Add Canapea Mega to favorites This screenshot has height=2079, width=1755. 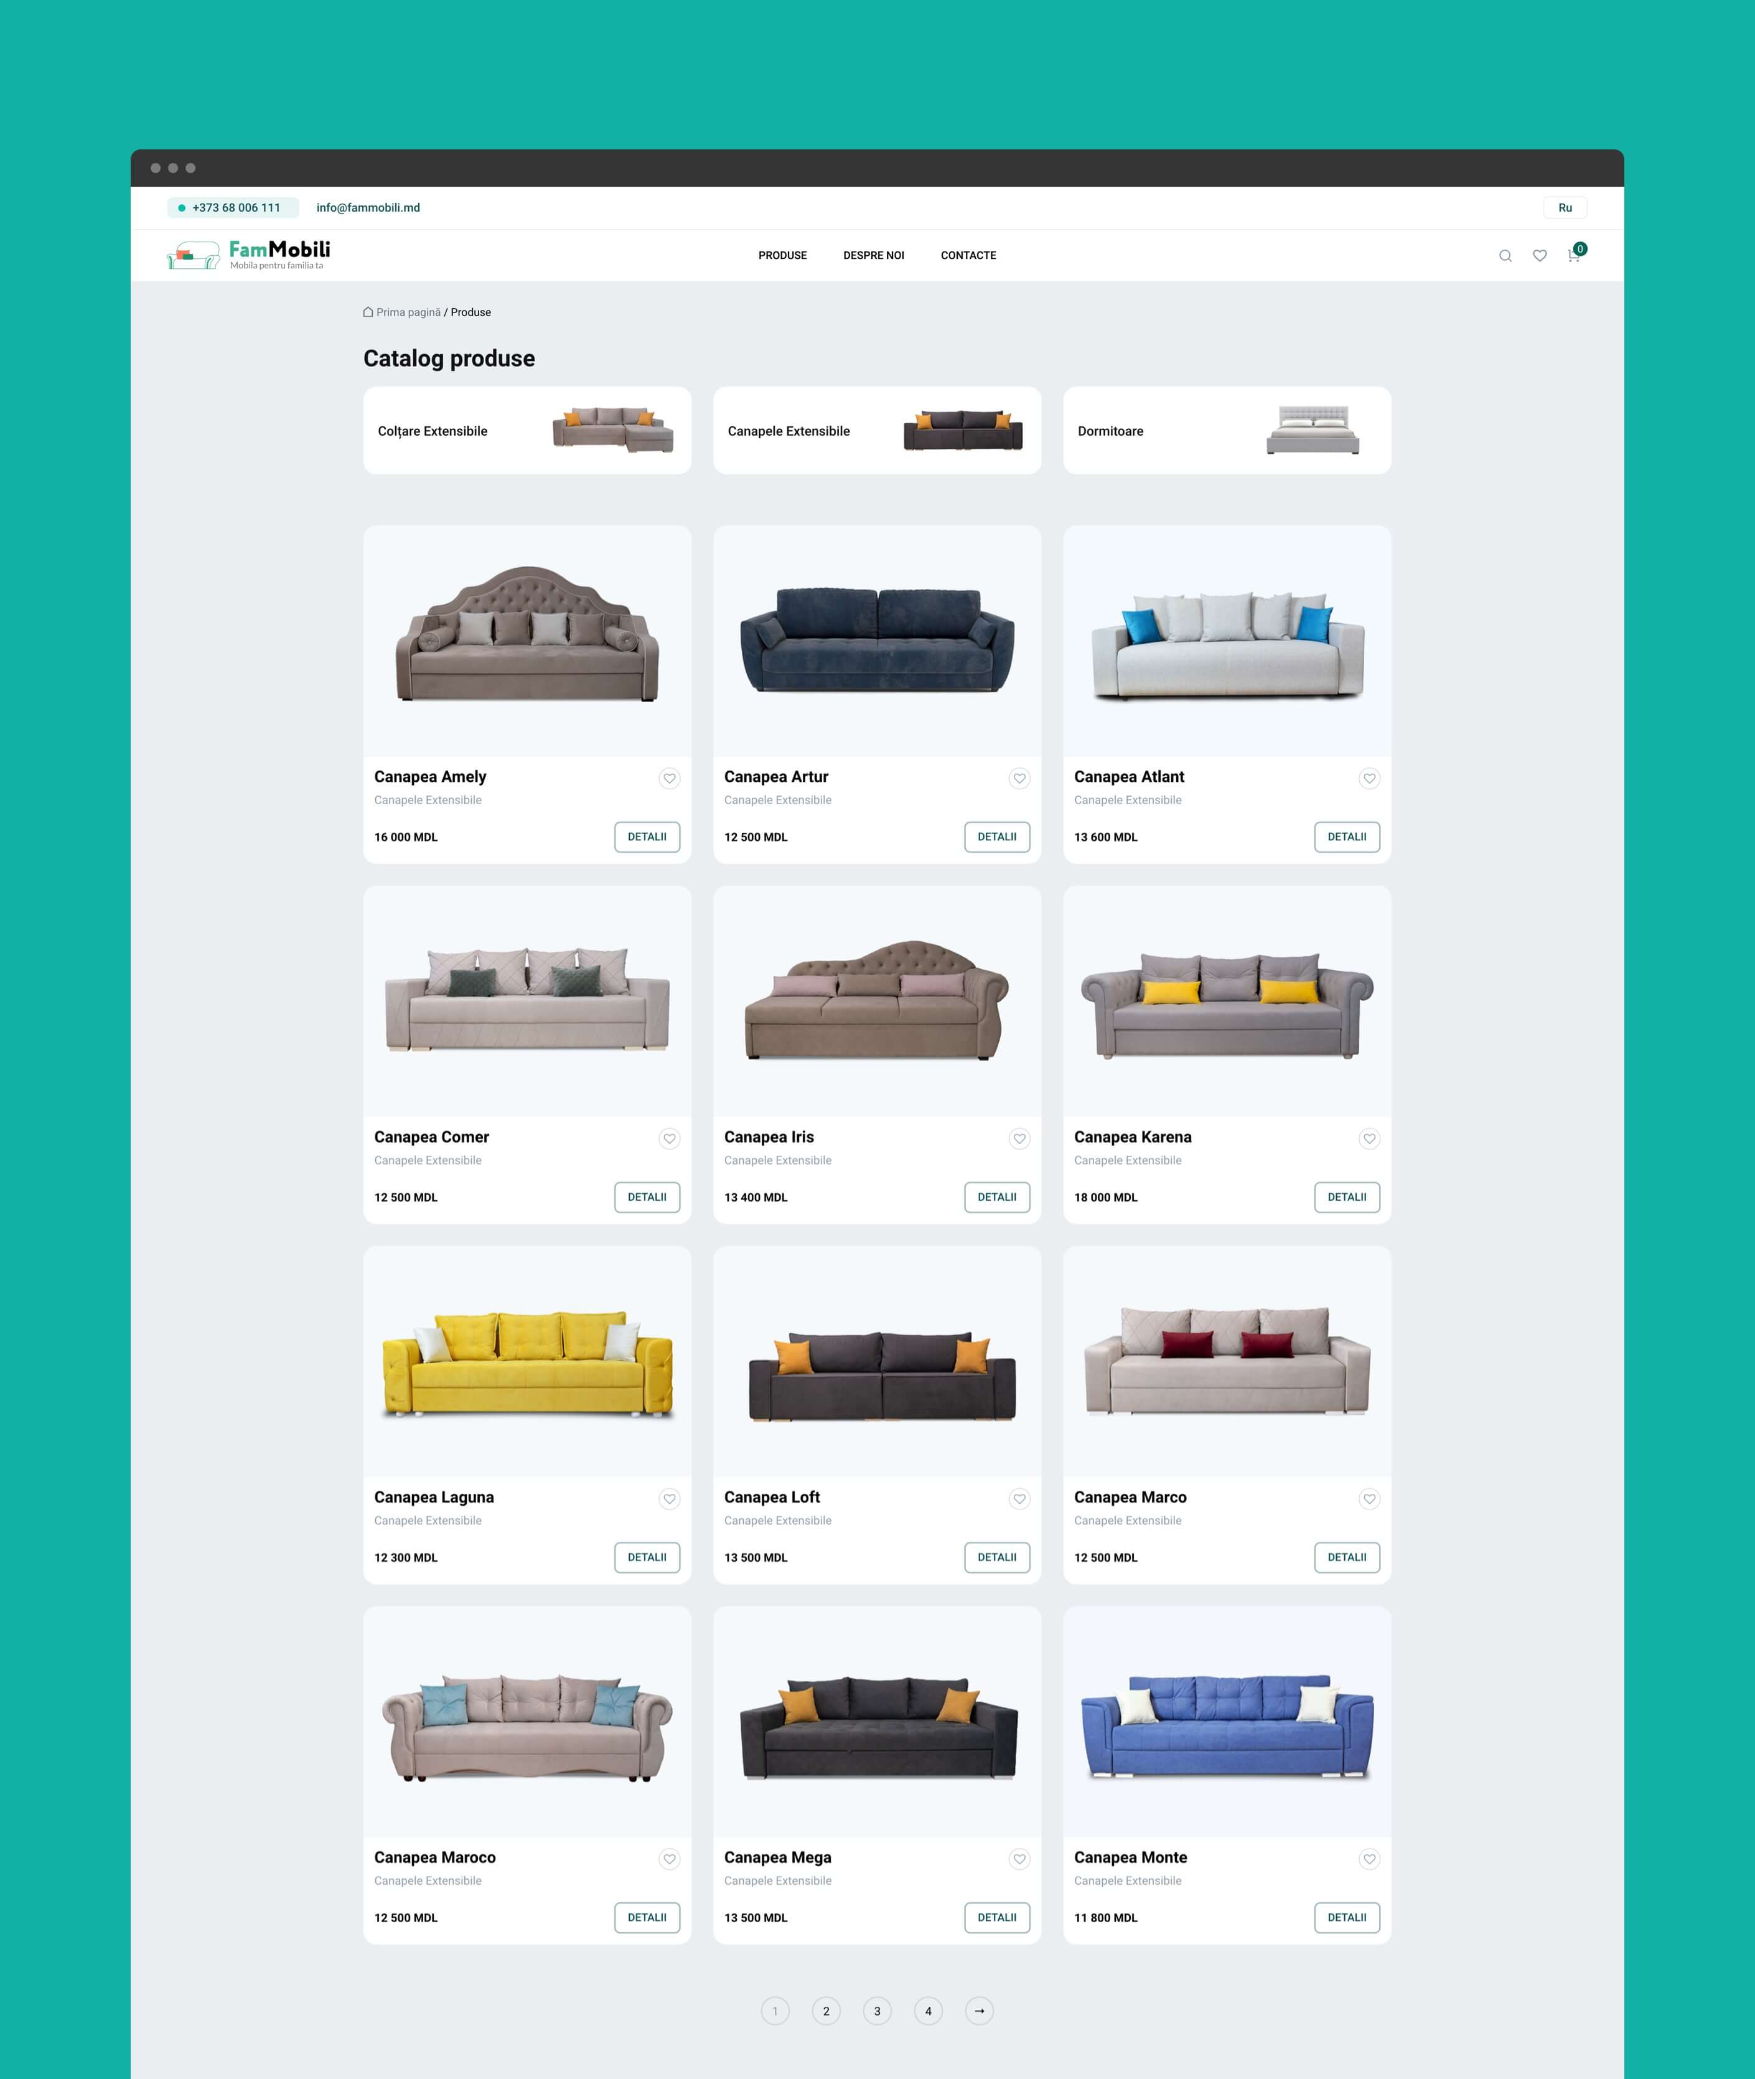pos(1020,1859)
